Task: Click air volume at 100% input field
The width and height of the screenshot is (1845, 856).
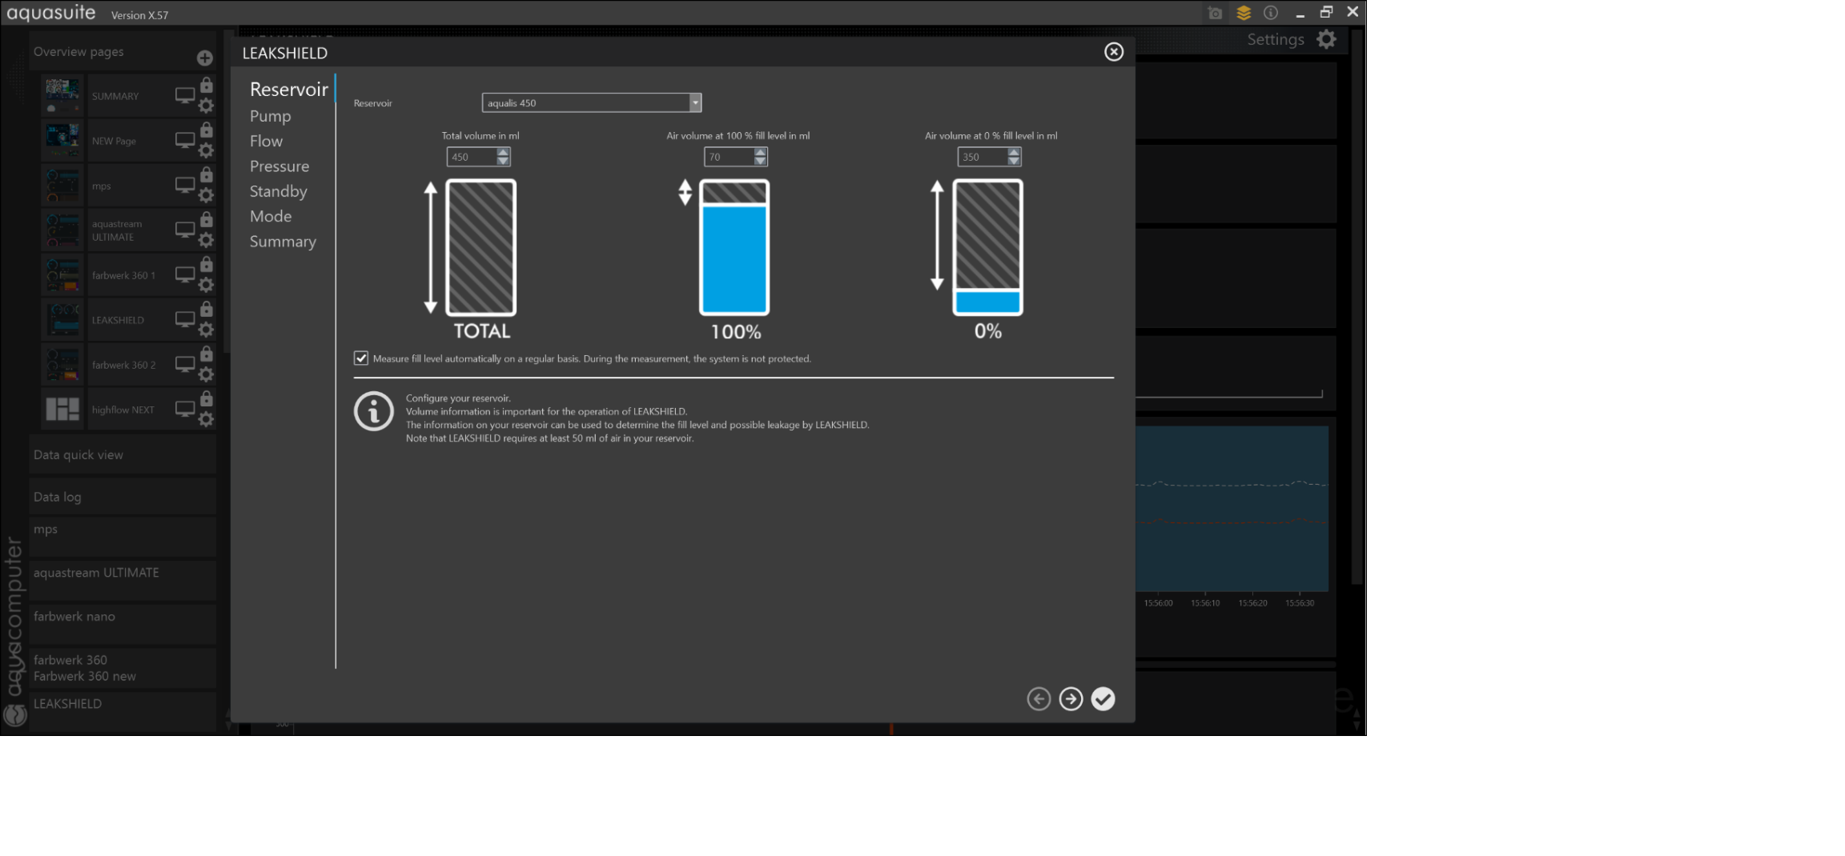Action: [727, 157]
